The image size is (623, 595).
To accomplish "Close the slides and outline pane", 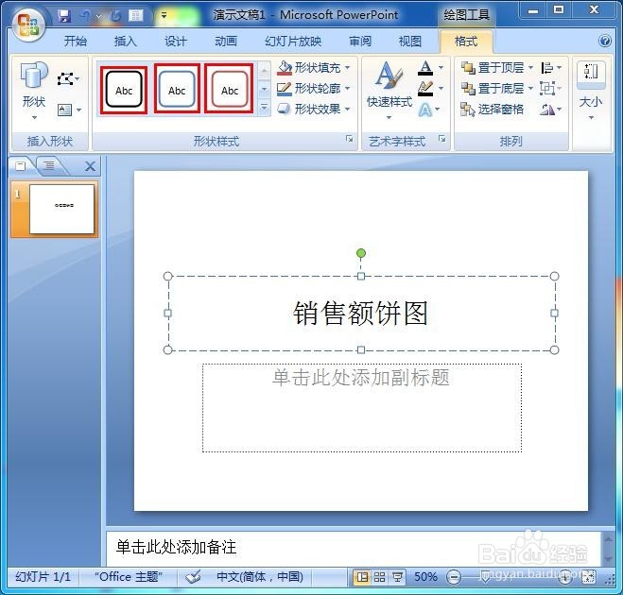I will click(x=90, y=166).
